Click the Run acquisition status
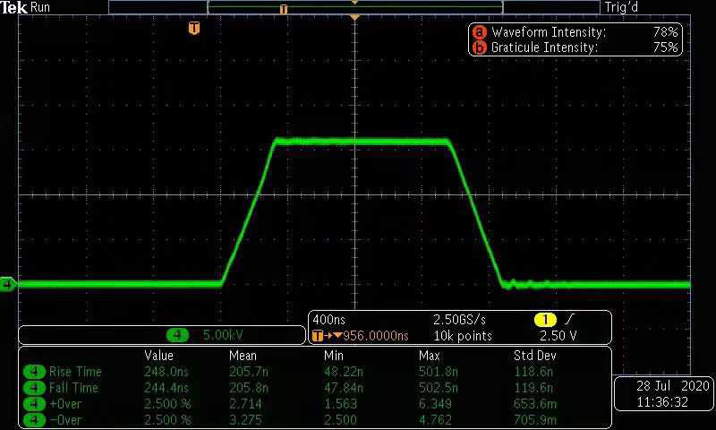The width and height of the screenshot is (716, 430). (x=40, y=7)
